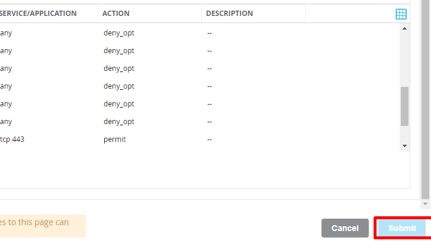The width and height of the screenshot is (431, 247).
Task: Click the 'any' service in the topmost row
Action: coord(6,33)
